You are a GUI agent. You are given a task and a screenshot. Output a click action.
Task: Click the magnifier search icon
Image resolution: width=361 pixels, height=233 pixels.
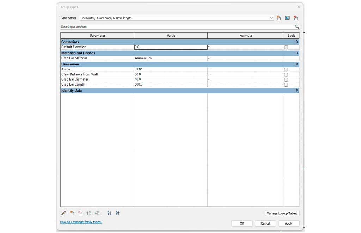click(x=297, y=27)
